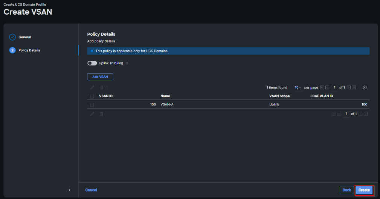Go to last page in top pagination
380x199 pixels.
tap(354, 87)
